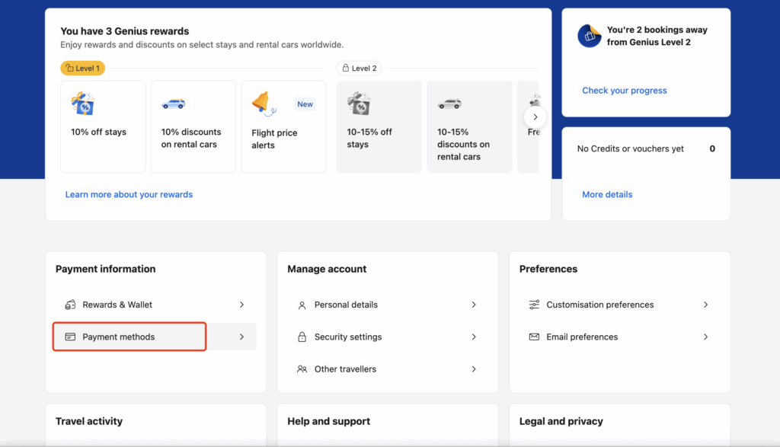Open the Check your progress link
Viewport: 780px width, 447px height.
[624, 91]
